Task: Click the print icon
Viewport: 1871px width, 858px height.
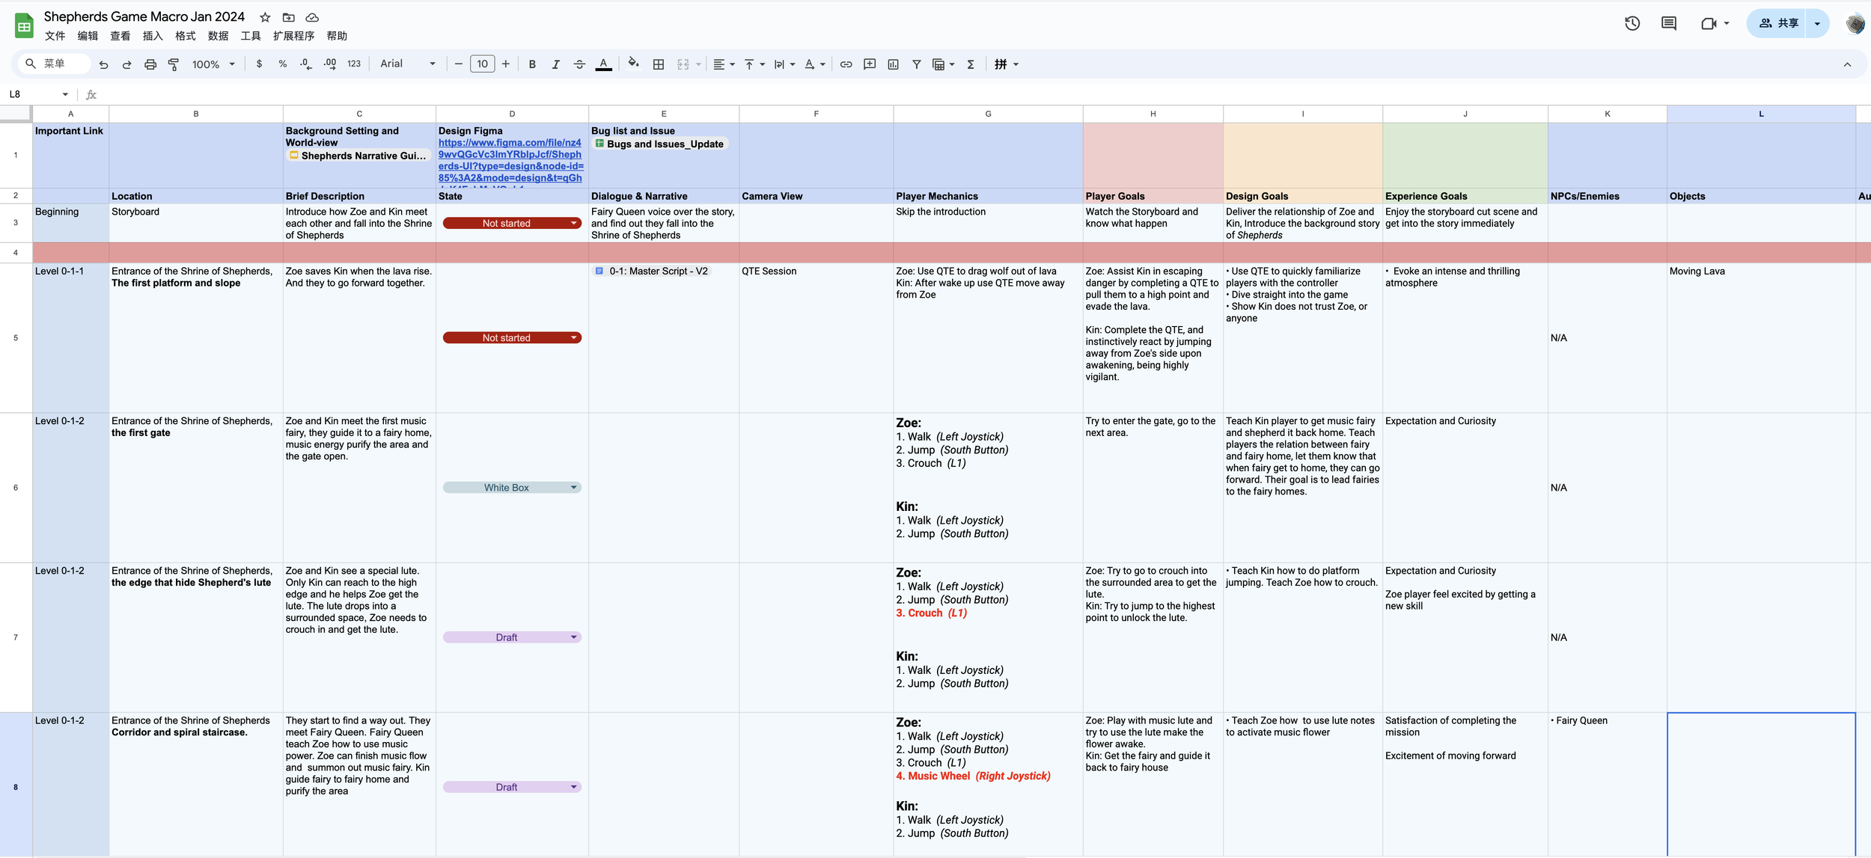Action: point(150,64)
